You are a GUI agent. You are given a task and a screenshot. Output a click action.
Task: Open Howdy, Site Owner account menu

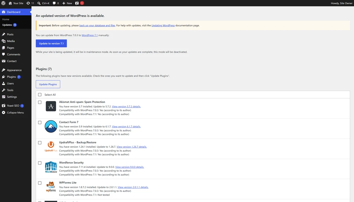(x=341, y=3)
